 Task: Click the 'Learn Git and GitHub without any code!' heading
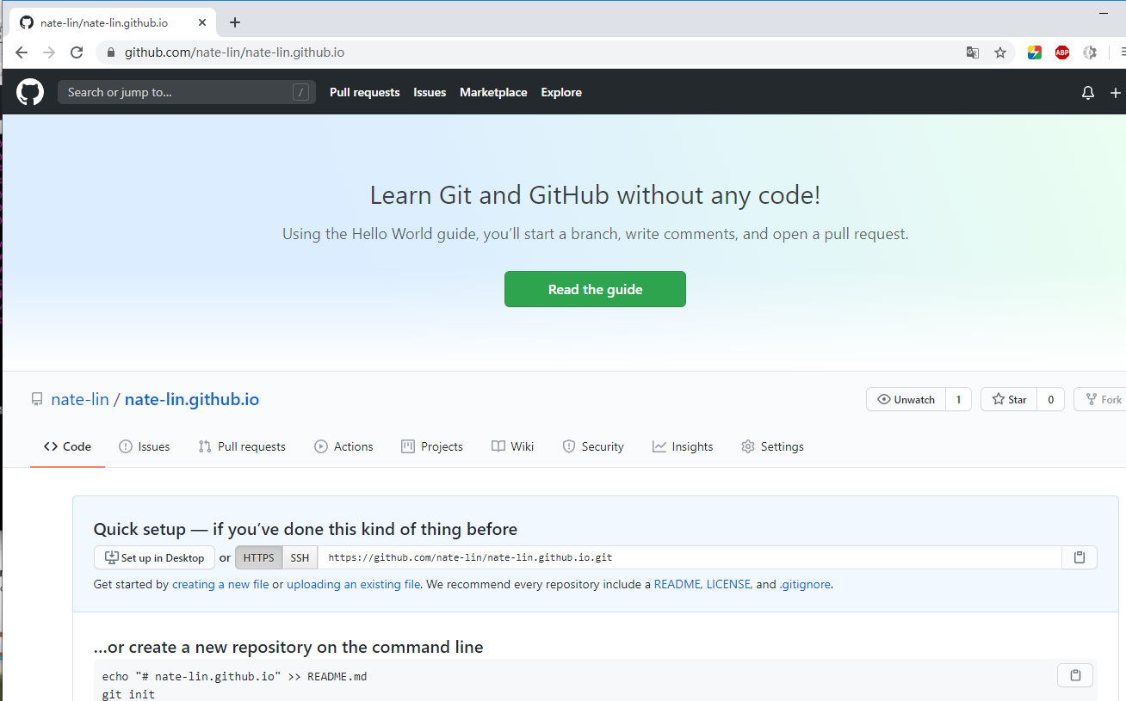595,195
